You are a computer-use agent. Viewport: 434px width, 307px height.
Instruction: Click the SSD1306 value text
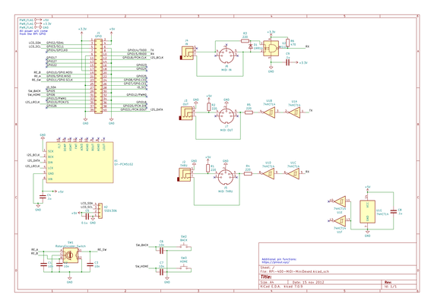[x=110, y=210]
